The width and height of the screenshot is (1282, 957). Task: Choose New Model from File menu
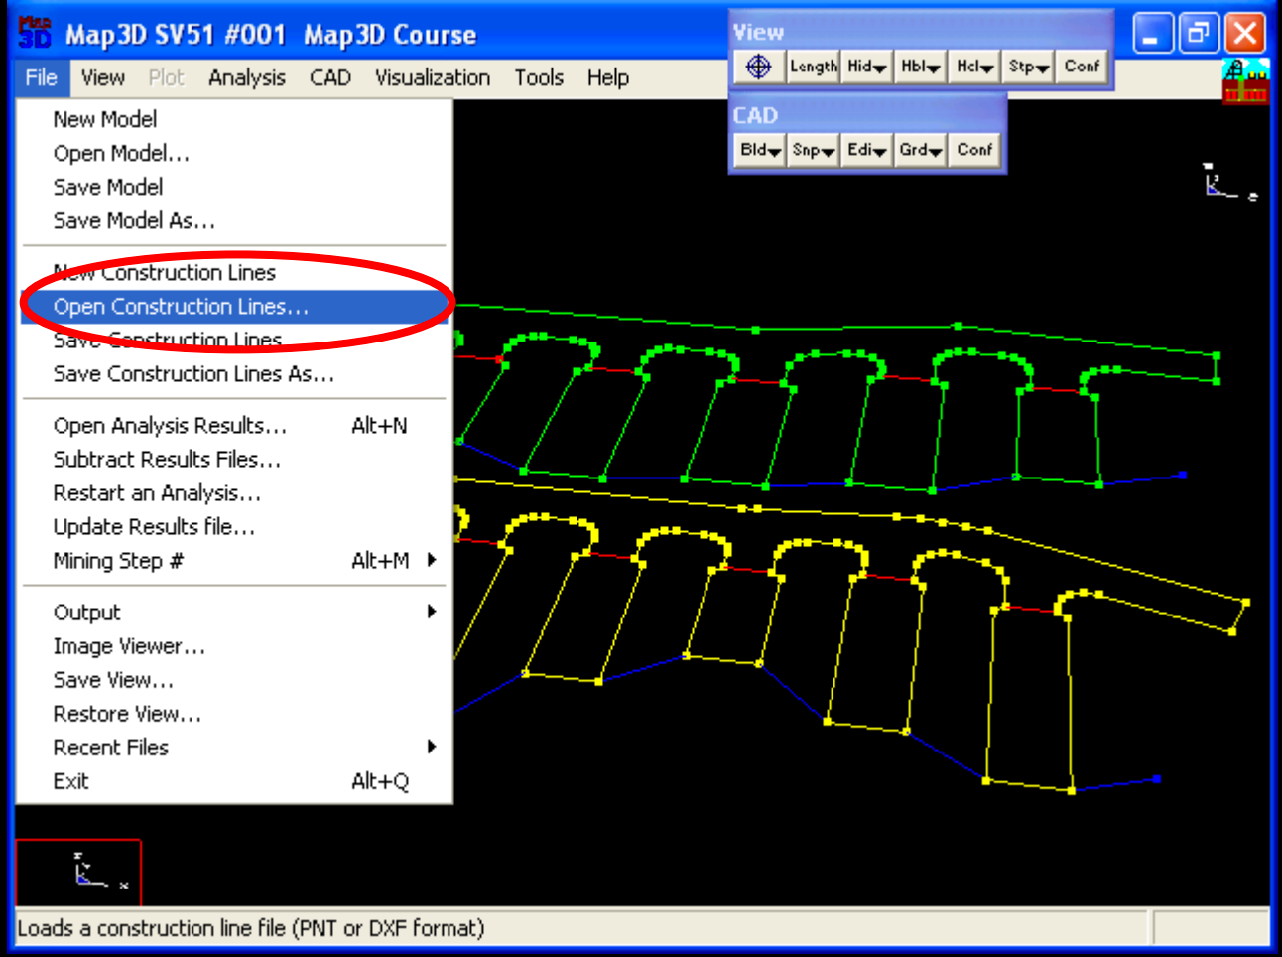tap(233, 119)
